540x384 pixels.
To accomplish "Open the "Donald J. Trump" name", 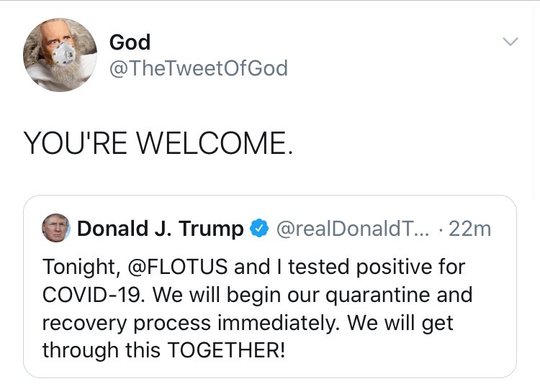I will (160, 229).
